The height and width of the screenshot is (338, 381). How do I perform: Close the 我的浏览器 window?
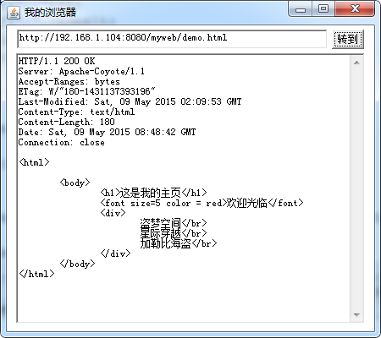click(355, 9)
